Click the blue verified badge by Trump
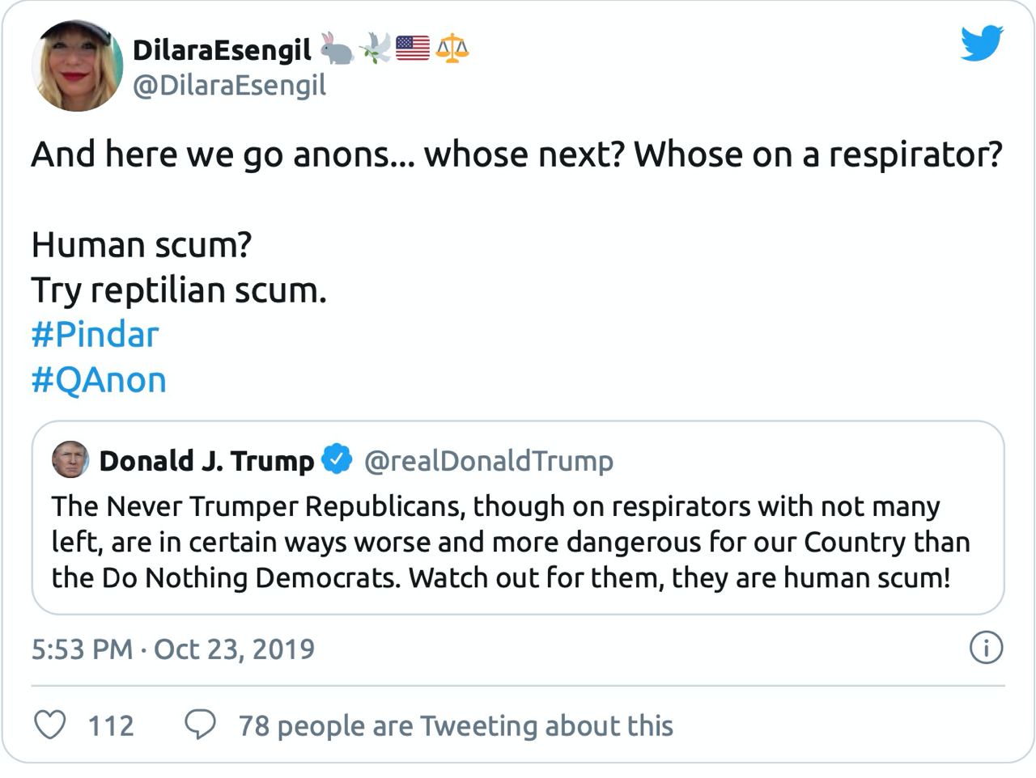1036x778 pixels. (337, 459)
